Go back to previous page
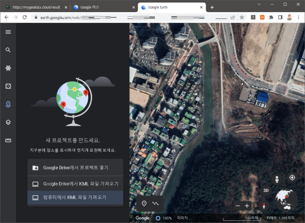The height and width of the screenshot is (223, 305). click(x=6, y=17)
